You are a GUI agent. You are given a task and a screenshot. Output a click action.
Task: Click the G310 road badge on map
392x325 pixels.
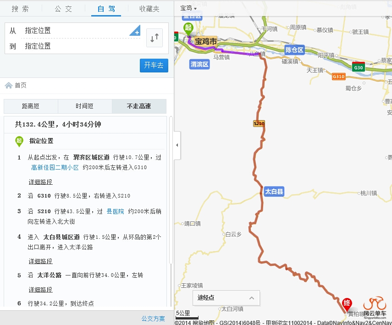coord(338,77)
